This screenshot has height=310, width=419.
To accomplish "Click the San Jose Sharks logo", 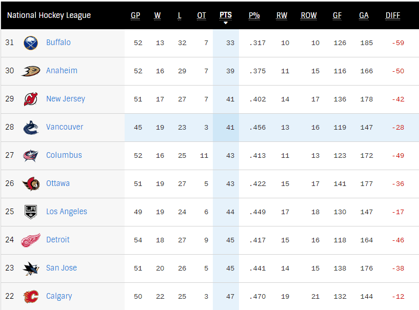I will [31, 268].
